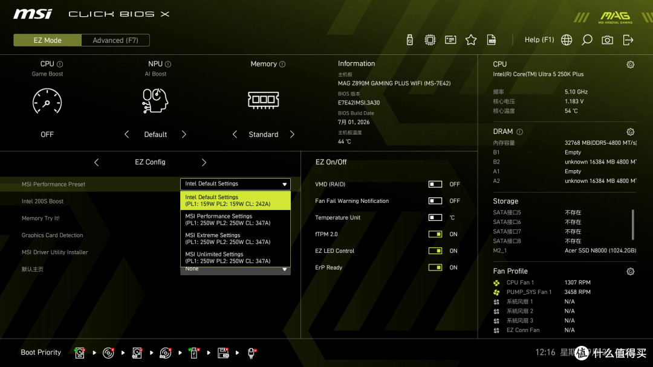
Task: Open the DRAM panel settings gear
Action: (631, 132)
